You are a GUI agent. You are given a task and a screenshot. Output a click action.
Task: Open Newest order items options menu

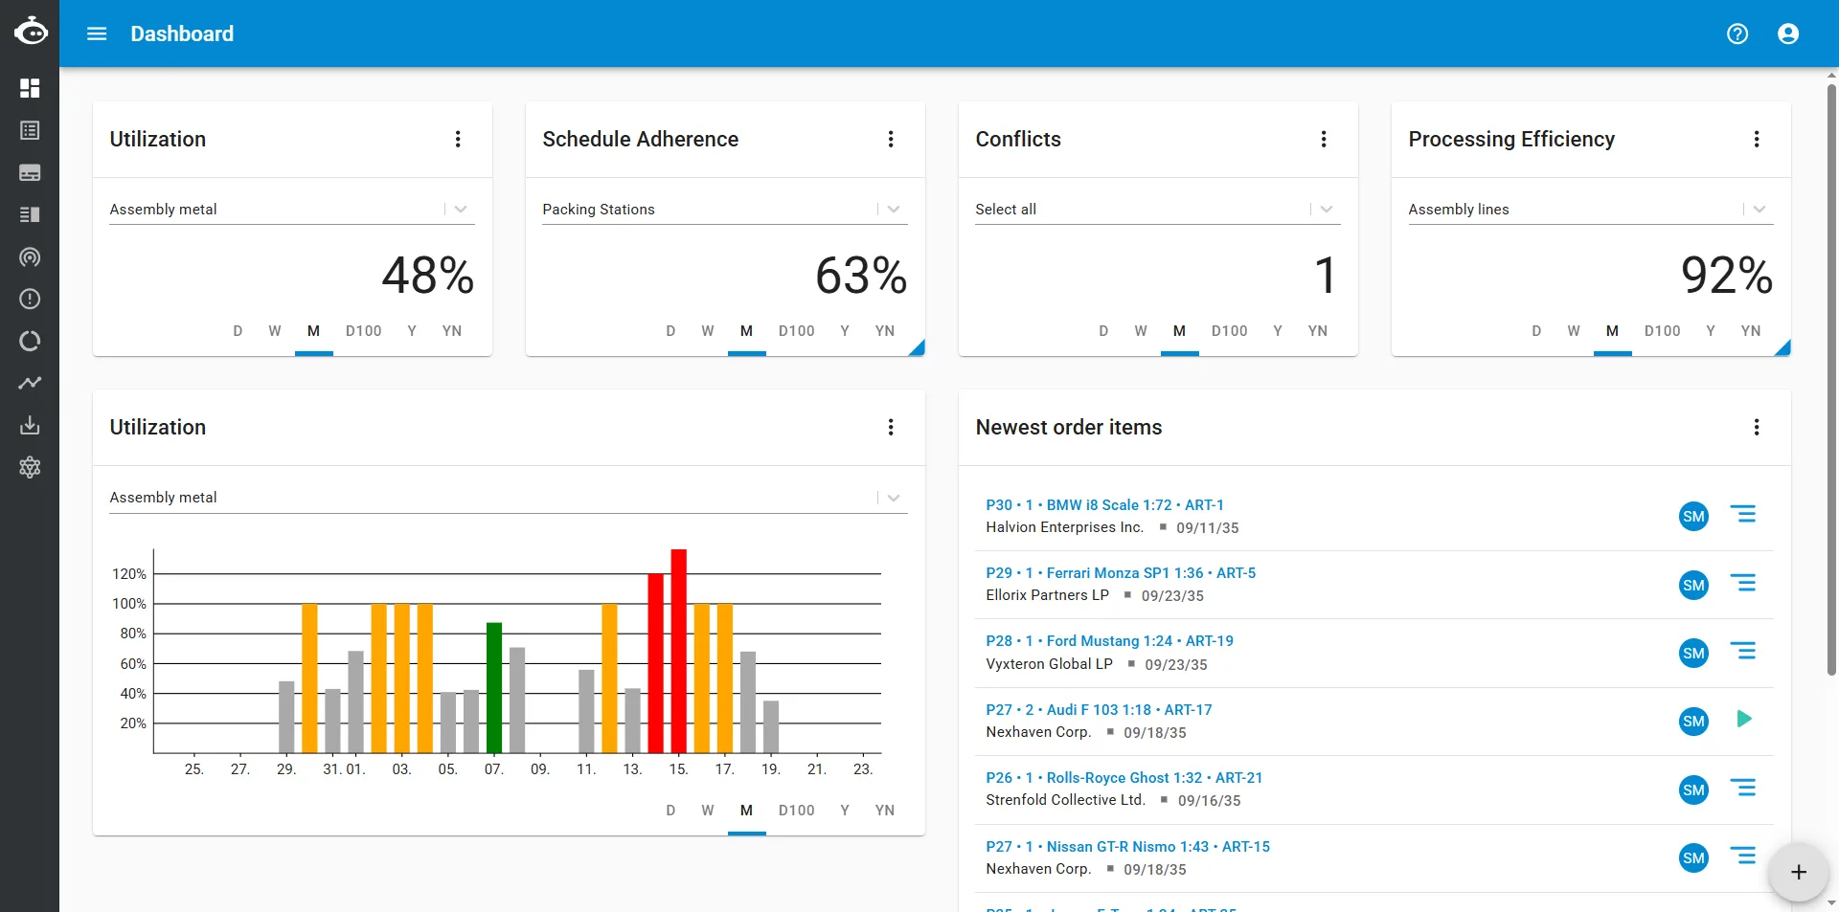[1757, 428]
